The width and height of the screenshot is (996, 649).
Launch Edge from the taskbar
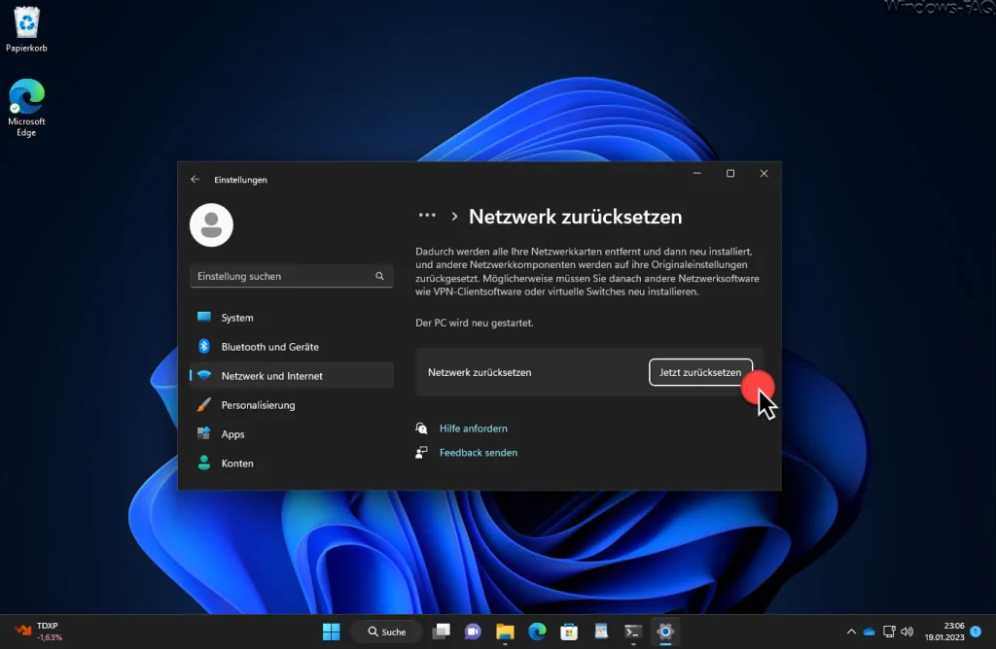pyautogui.click(x=537, y=632)
